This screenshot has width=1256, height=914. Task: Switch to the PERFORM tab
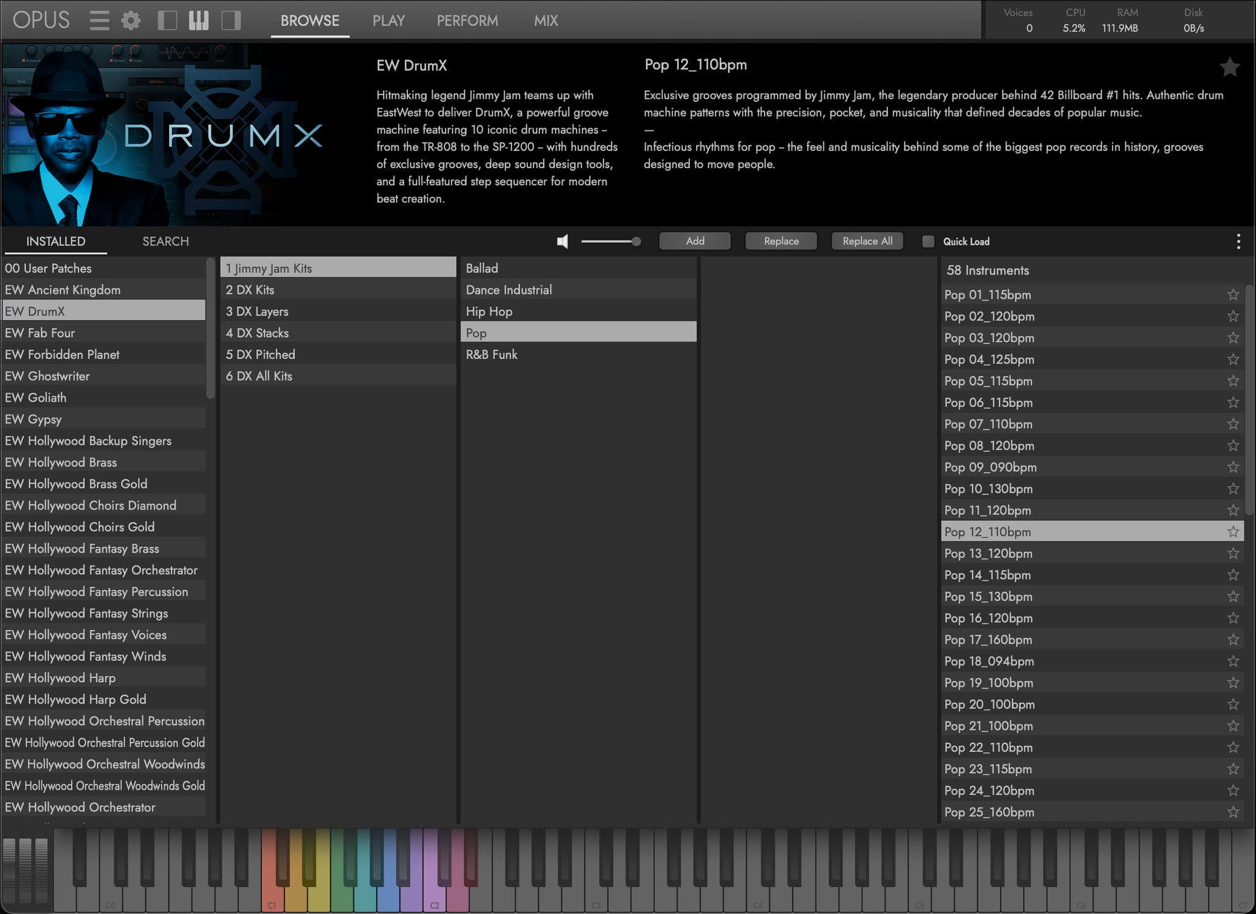pos(467,21)
